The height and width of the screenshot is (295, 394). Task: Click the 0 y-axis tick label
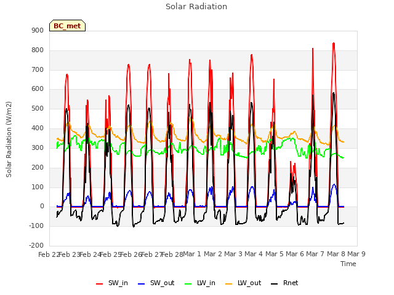[42, 206]
